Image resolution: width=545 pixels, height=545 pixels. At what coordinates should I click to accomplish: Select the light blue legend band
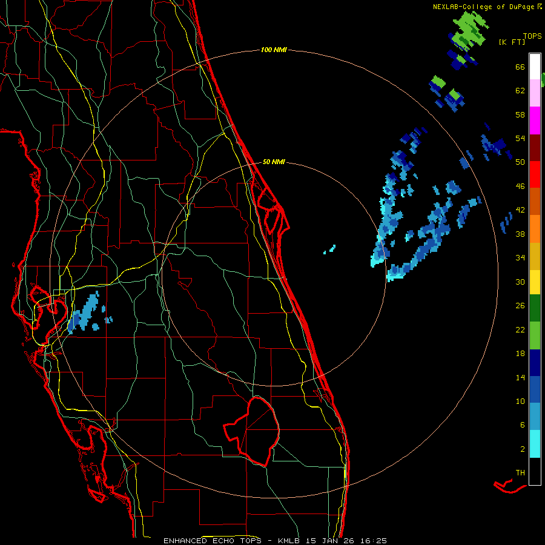(x=535, y=417)
